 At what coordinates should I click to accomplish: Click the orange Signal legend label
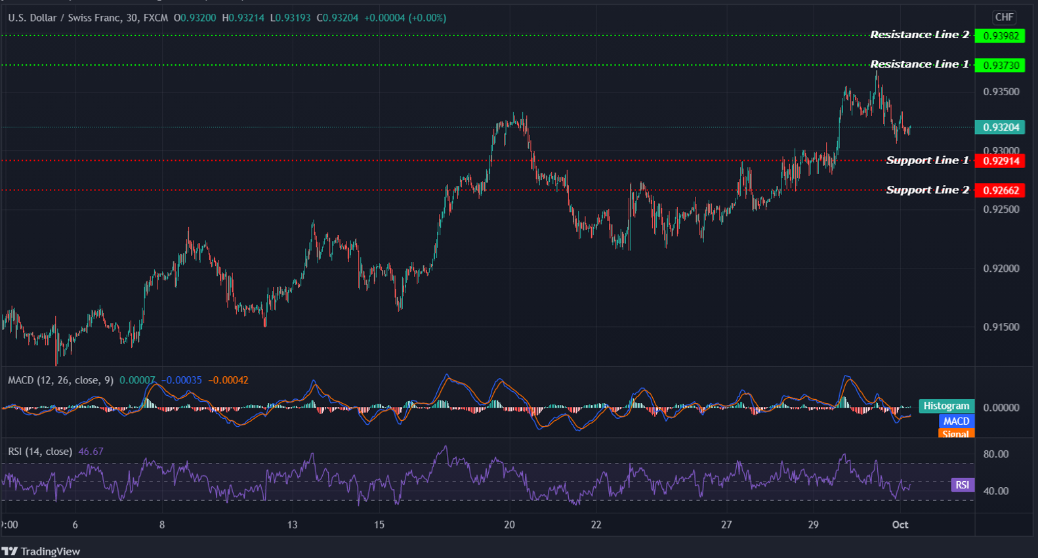coord(956,434)
